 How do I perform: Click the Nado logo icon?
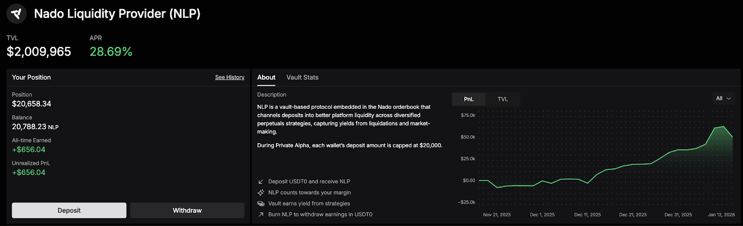point(16,14)
